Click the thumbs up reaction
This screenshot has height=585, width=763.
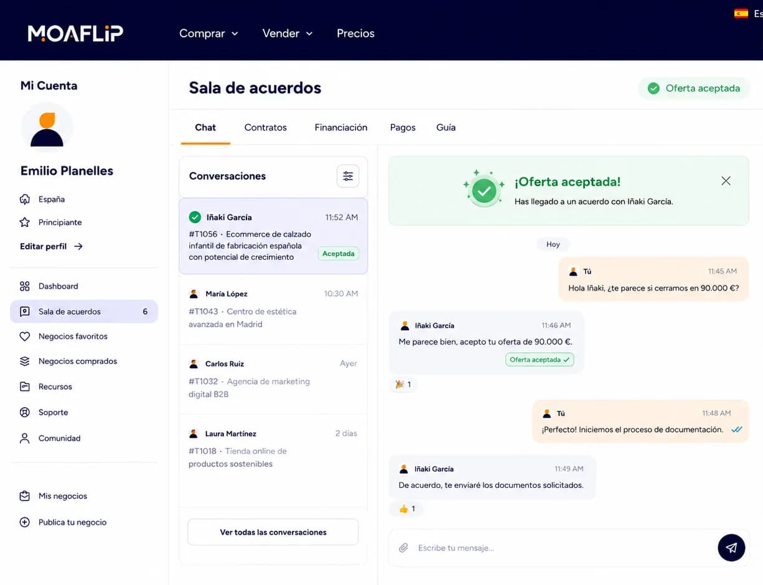(x=406, y=509)
